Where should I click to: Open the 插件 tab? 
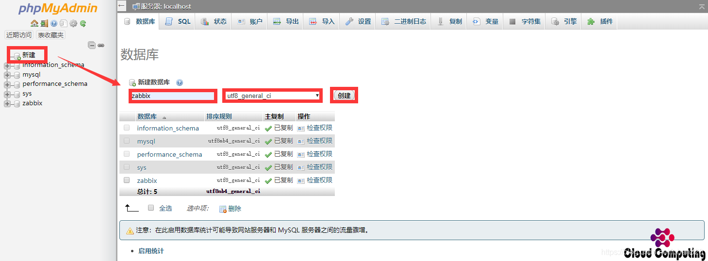coord(600,21)
